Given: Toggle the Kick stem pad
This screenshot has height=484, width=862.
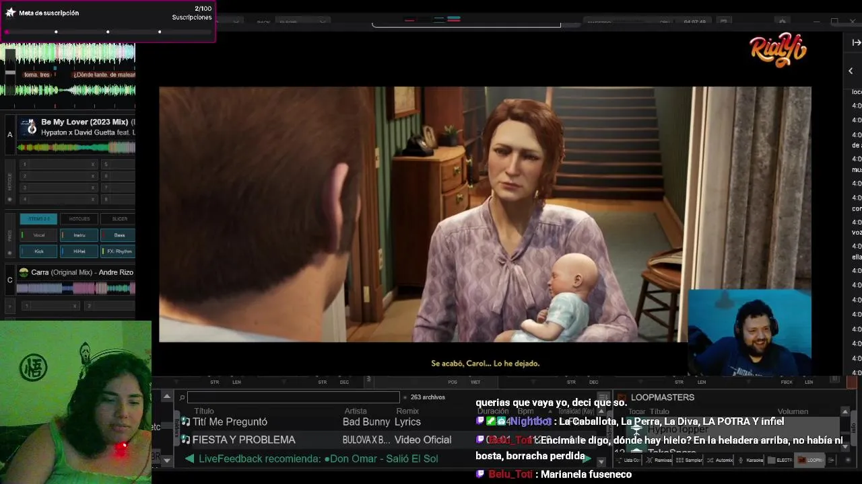Looking at the screenshot, I should pyautogui.click(x=38, y=251).
